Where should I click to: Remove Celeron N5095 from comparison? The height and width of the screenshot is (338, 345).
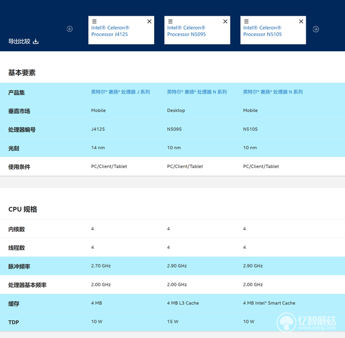click(x=225, y=22)
